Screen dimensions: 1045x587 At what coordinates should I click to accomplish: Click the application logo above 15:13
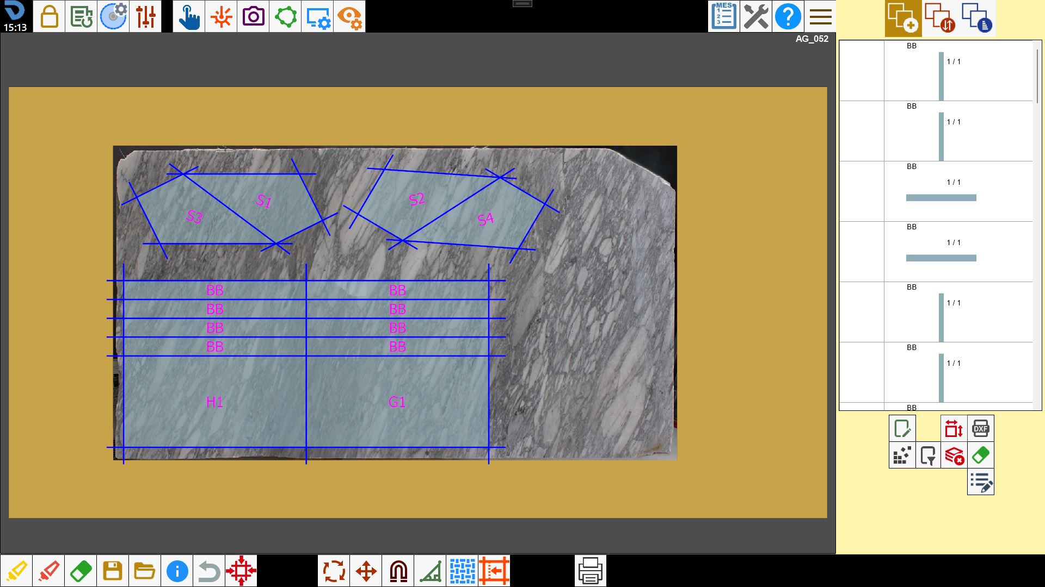15,11
